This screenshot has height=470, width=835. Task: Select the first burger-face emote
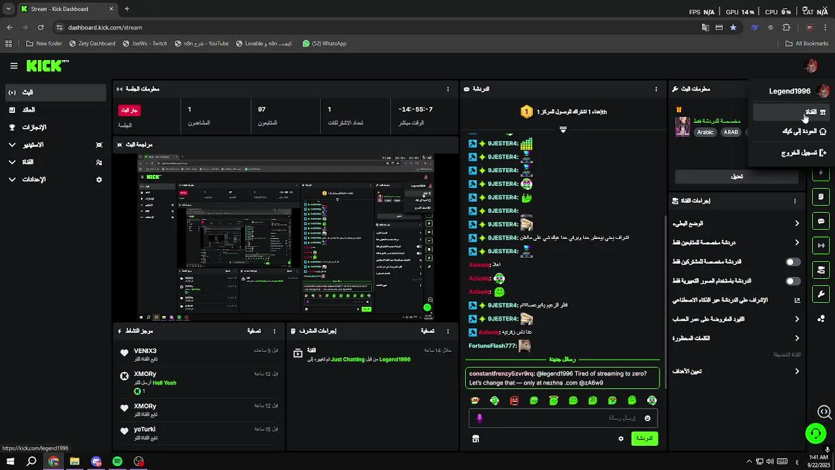pyautogui.click(x=475, y=400)
